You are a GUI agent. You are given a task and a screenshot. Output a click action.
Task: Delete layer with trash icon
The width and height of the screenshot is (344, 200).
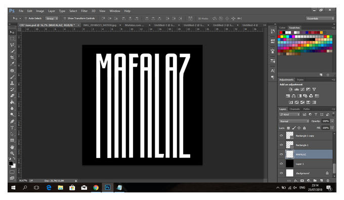click(x=328, y=181)
